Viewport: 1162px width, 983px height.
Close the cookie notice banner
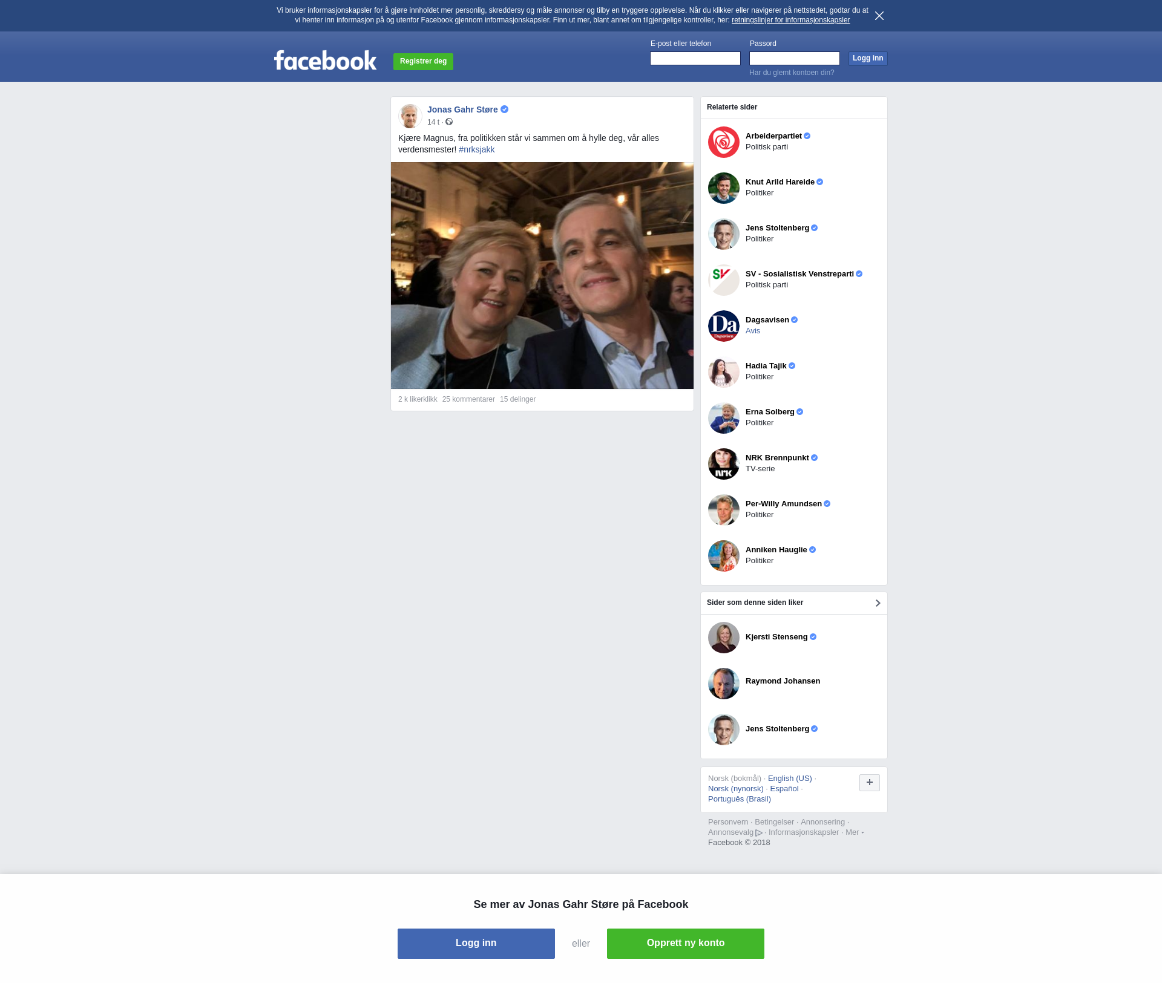pos(879,16)
